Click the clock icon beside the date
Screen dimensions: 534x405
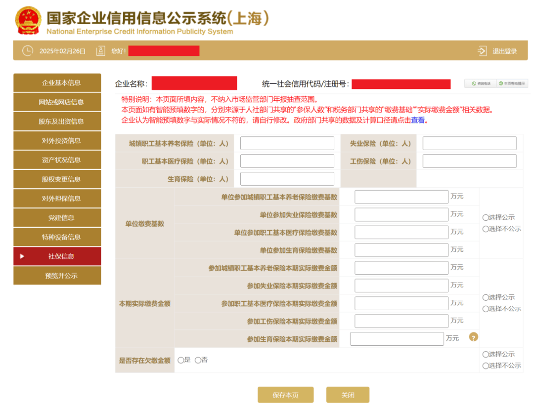28,50
